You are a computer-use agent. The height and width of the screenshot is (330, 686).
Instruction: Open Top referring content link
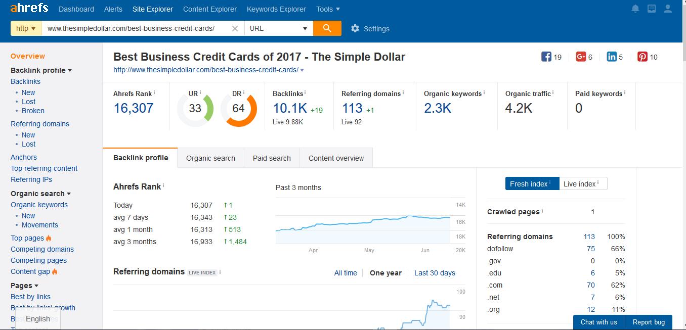44,168
